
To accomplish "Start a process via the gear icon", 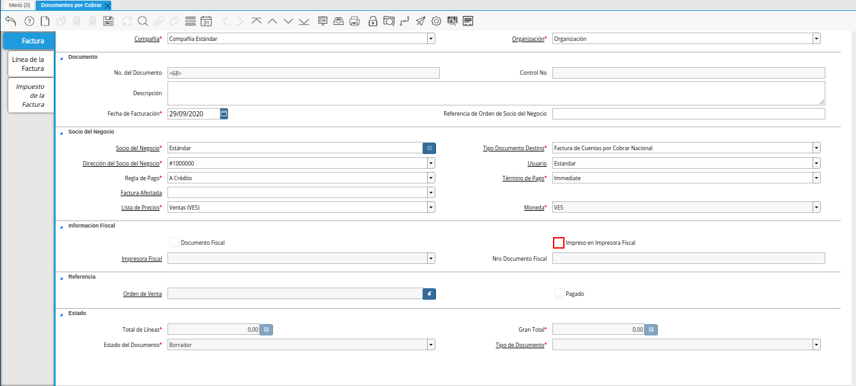I will pyautogui.click(x=436, y=20).
